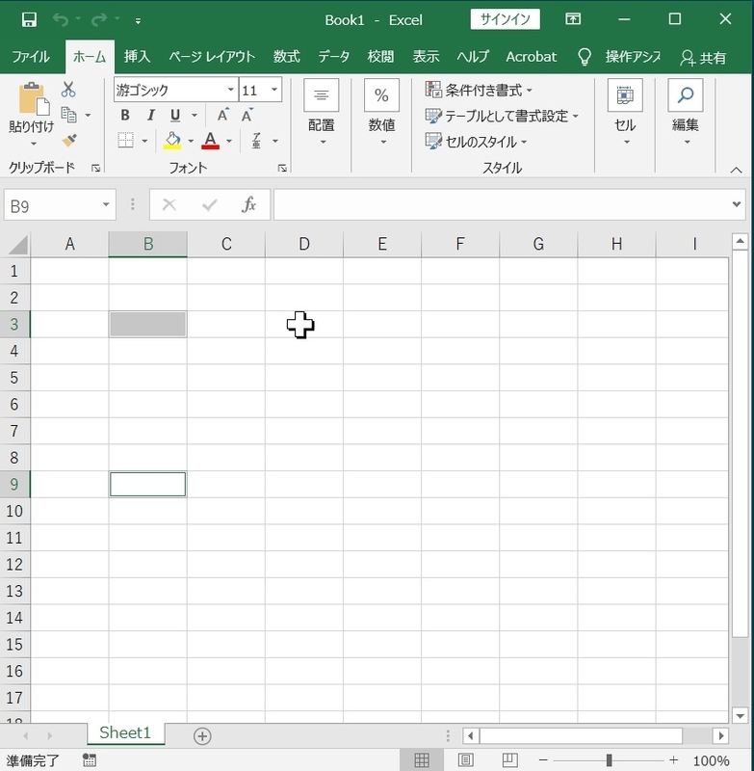Open the データ tab
The height and width of the screenshot is (771, 754).
tap(333, 57)
